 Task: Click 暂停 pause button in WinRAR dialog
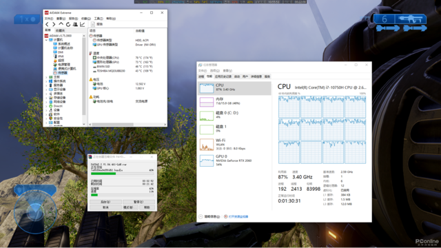click(x=139, y=202)
